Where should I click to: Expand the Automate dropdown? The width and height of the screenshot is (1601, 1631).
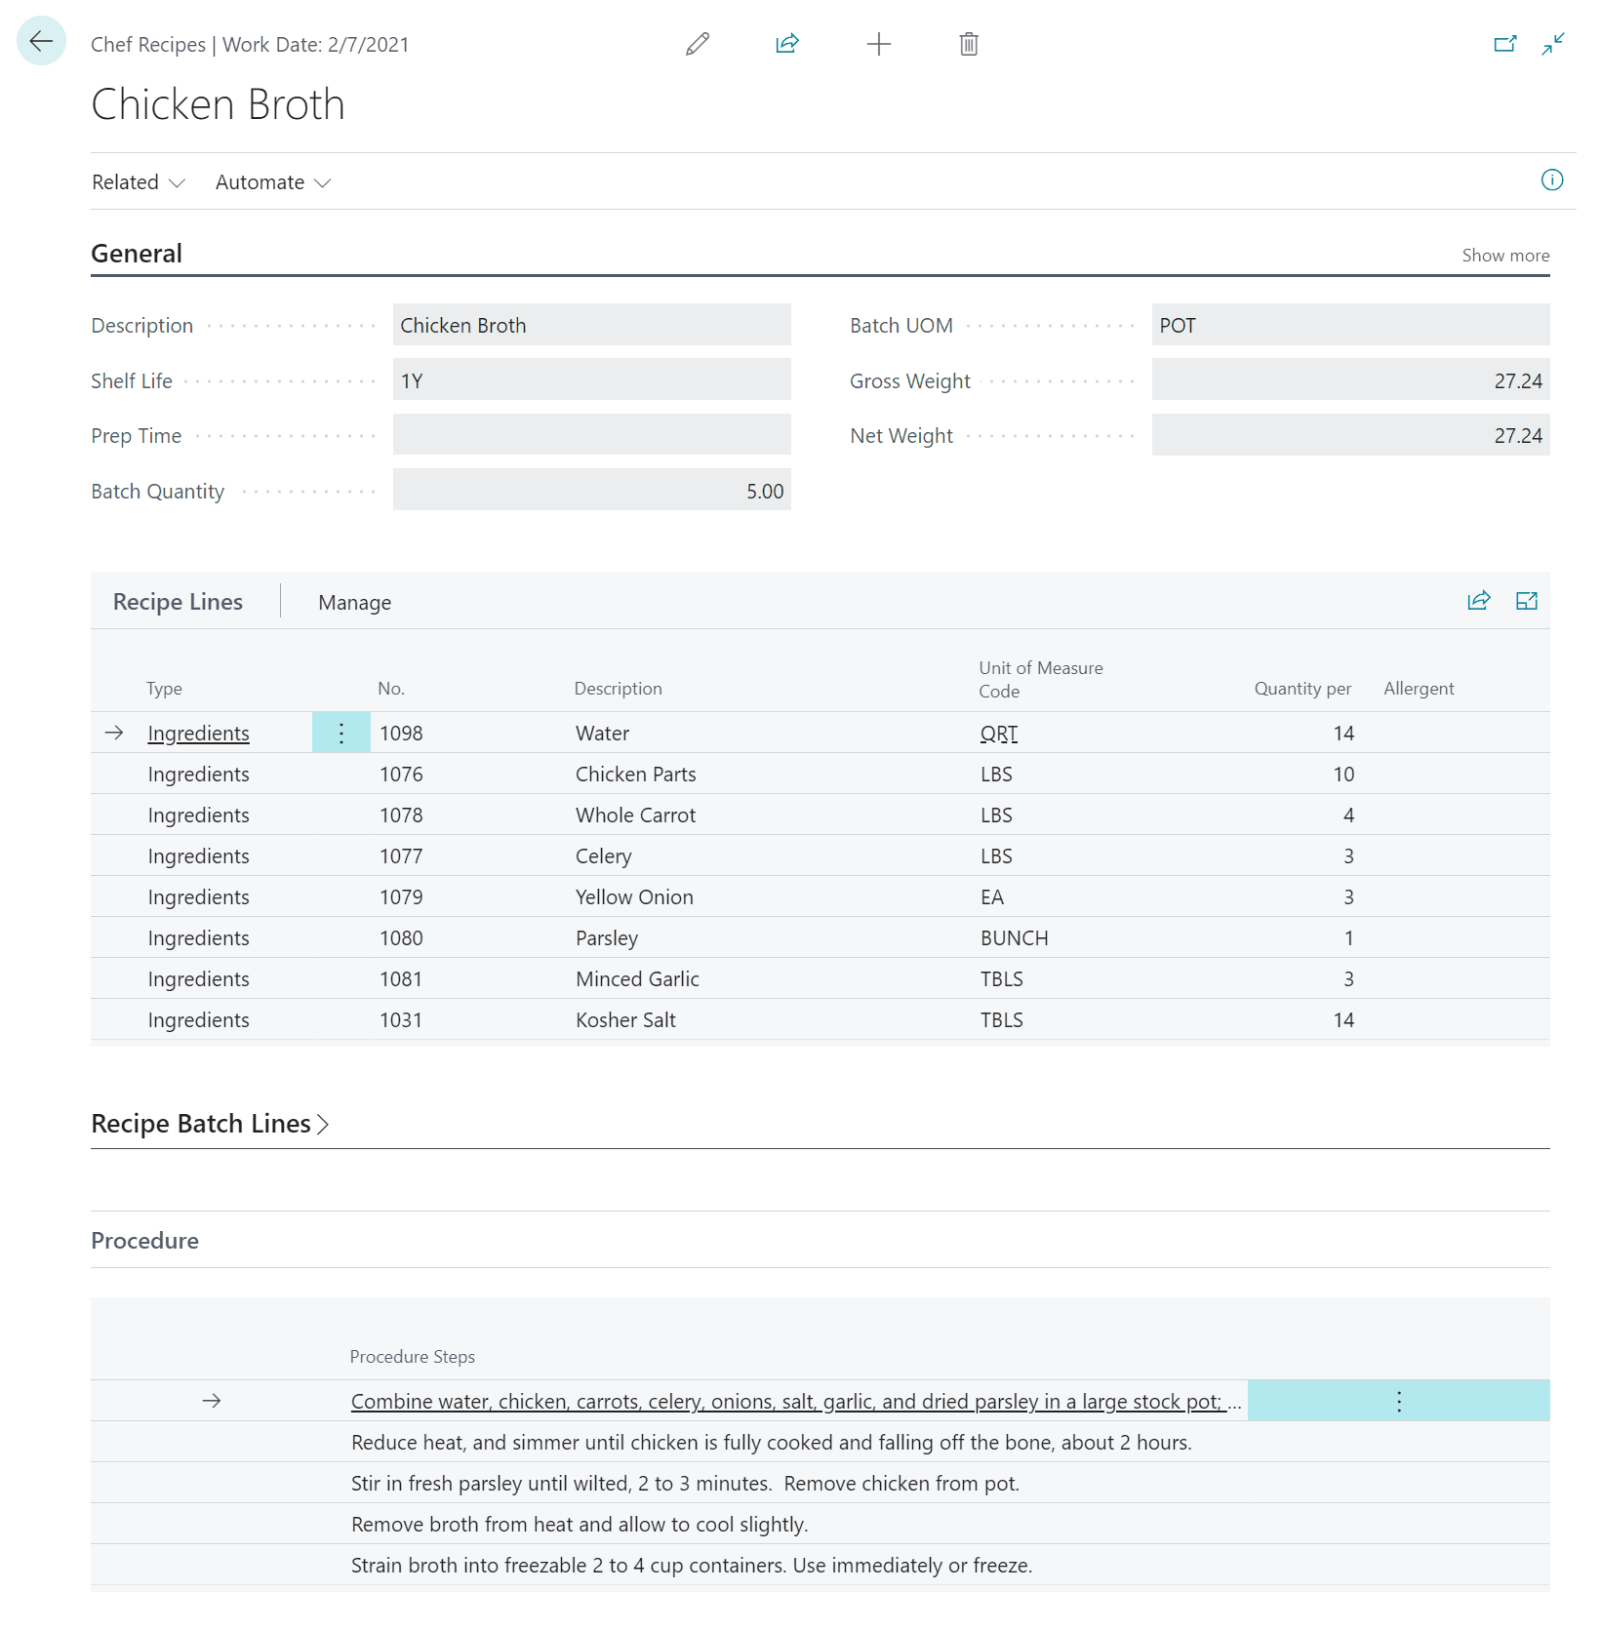(x=271, y=181)
